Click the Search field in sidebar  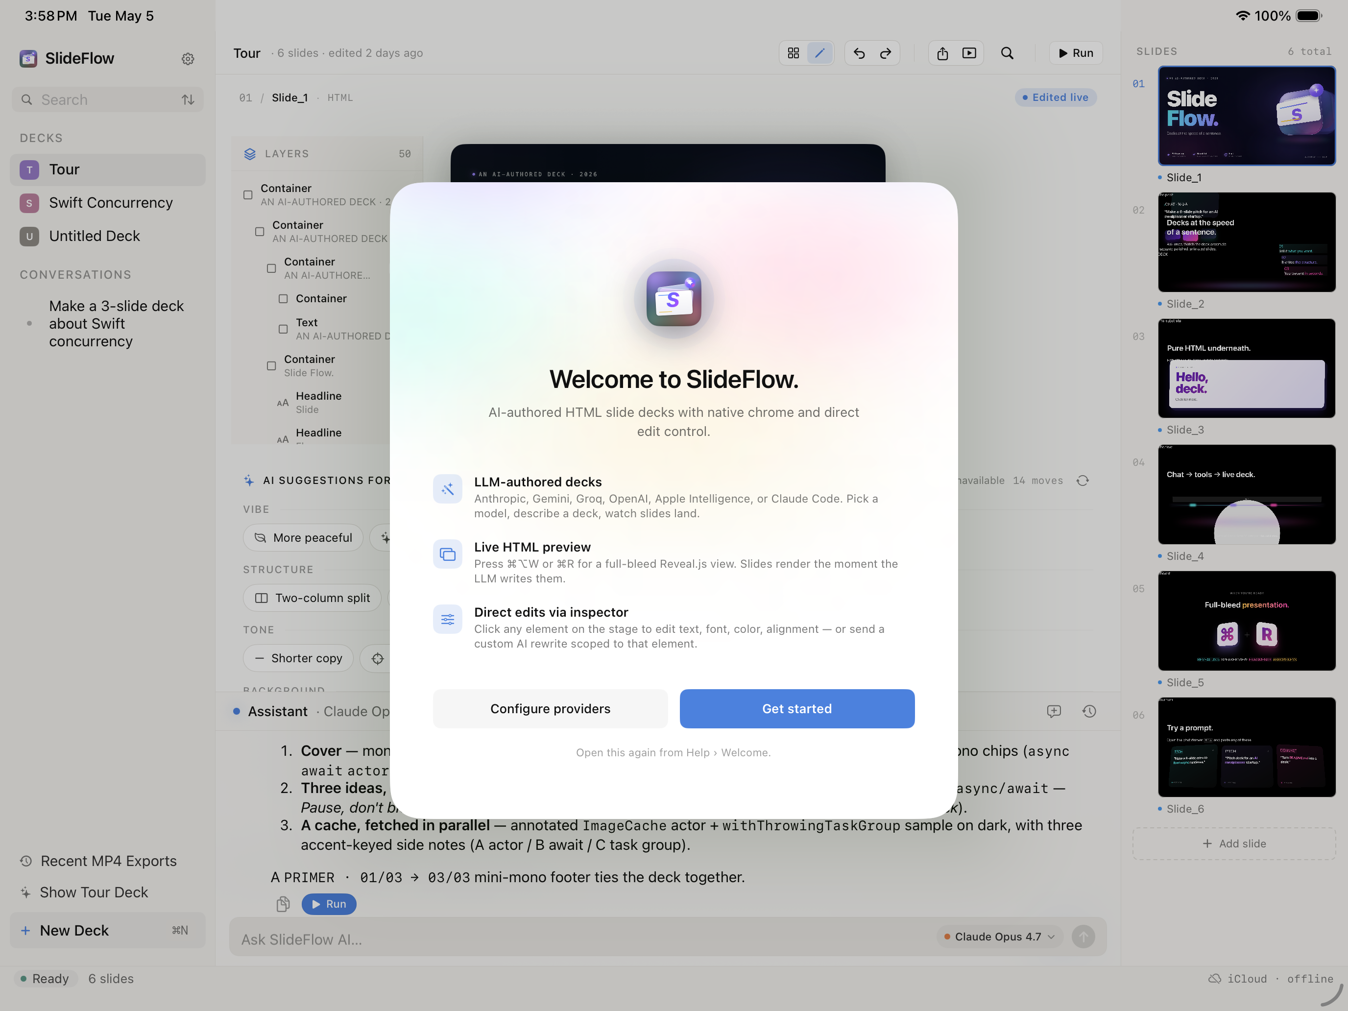[108, 100]
